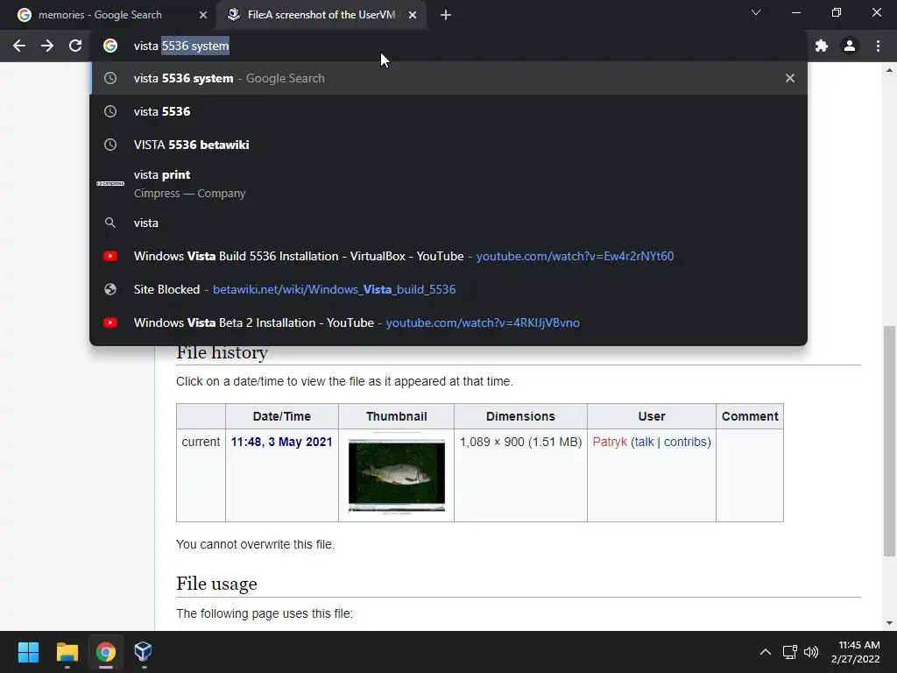Open File Explorer from the taskbar

pyautogui.click(x=67, y=652)
